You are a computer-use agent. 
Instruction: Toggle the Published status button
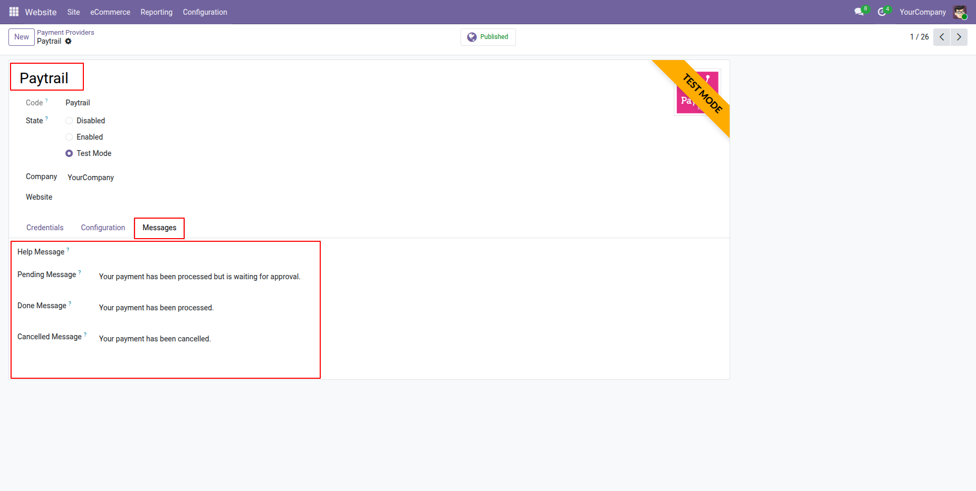click(488, 37)
